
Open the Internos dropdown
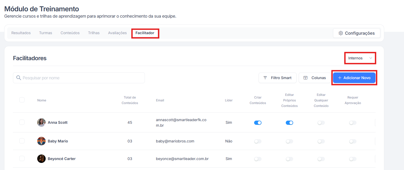360,58
